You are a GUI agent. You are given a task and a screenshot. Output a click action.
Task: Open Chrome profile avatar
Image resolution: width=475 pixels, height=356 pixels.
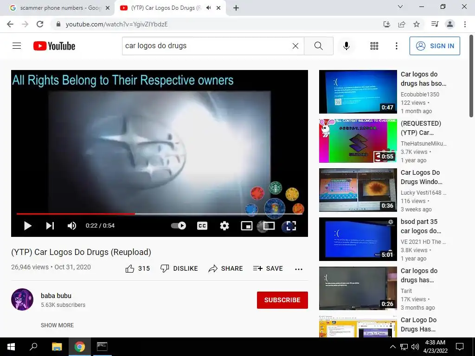coord(450,24)
